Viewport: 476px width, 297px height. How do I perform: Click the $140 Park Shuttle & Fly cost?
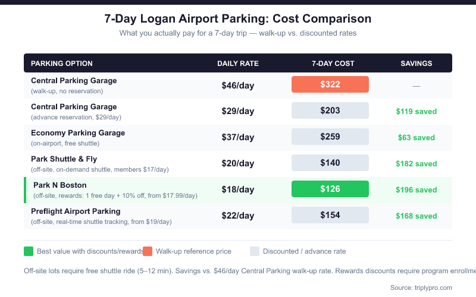[330, 163]
